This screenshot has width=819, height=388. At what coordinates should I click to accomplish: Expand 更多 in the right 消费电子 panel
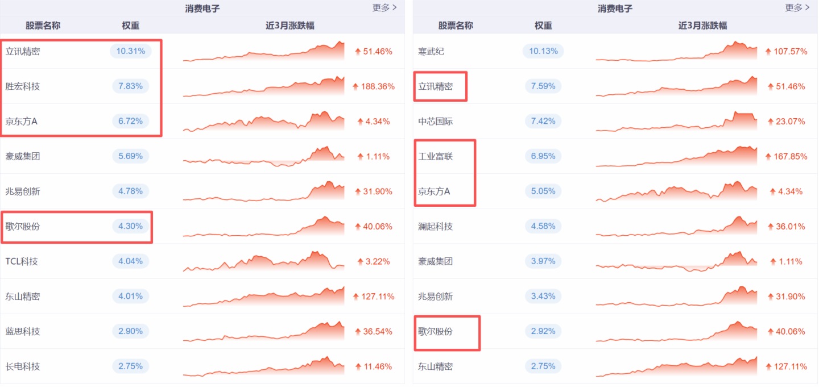pos(797,8)
